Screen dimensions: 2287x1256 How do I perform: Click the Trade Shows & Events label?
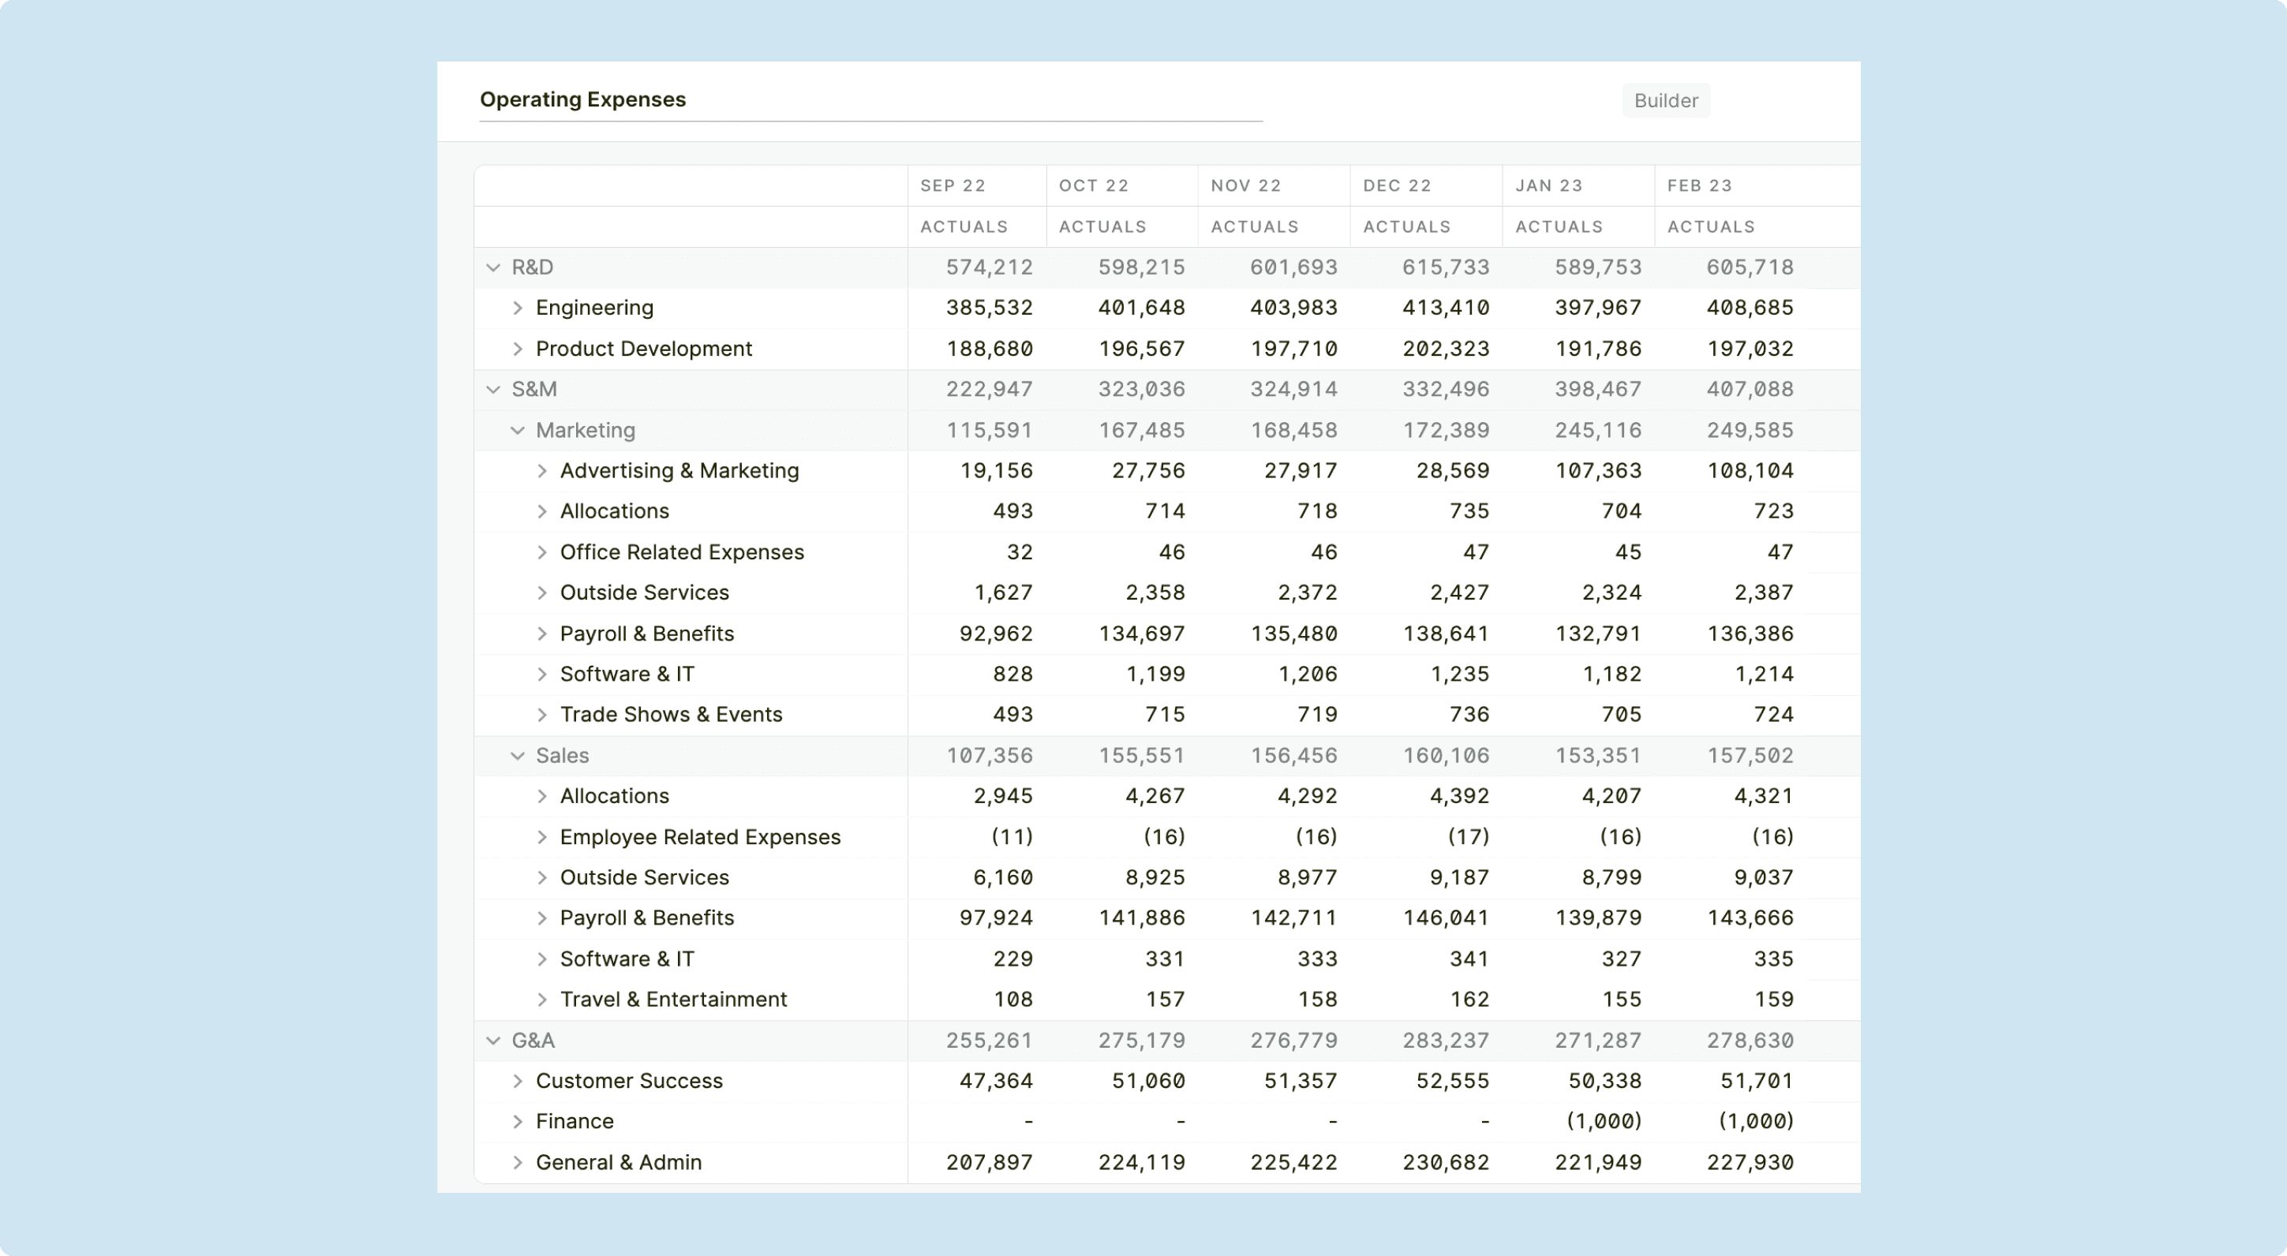click(671, 715)
